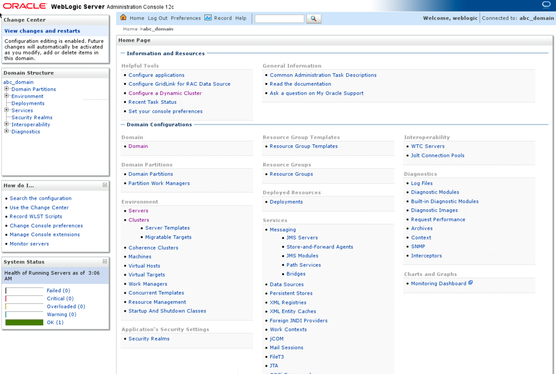The width and height of the screenshot is (556, 374).
Task: Open the Data Sources link
Action: (287, 284)
